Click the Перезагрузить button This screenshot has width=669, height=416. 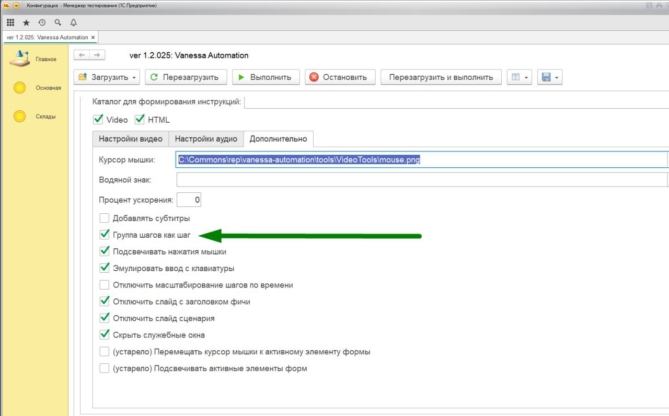[186, 77]
